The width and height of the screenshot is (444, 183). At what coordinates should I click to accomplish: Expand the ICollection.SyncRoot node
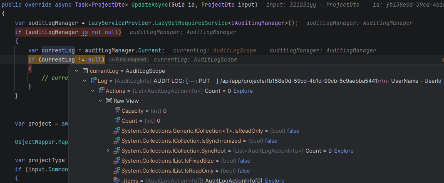tap(108, 151)
